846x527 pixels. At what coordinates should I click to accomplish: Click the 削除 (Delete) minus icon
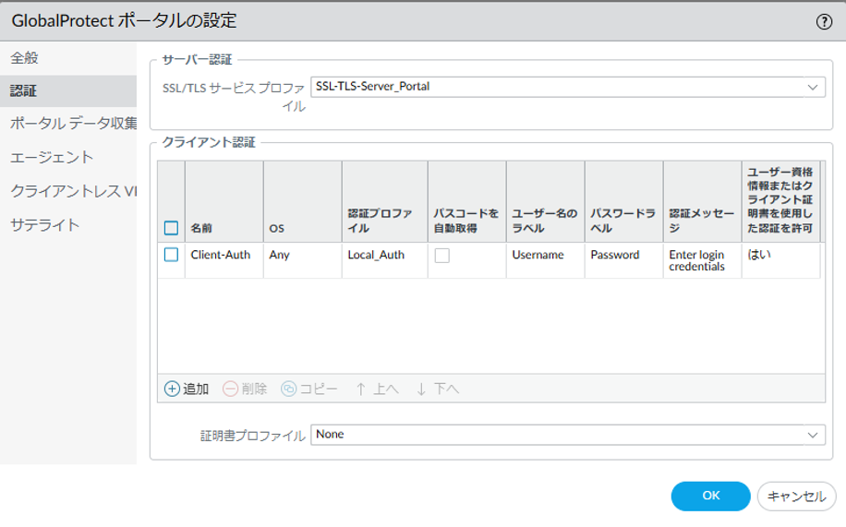coord(231,389)
